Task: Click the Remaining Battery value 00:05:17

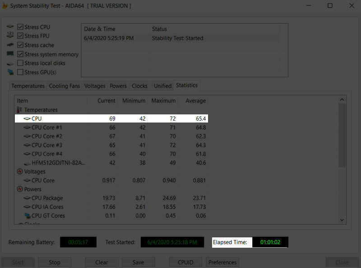Action: pos(78,242)
